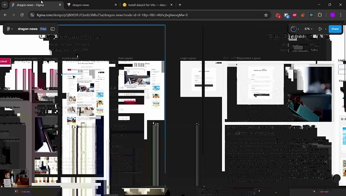Open the blue window-screens extension icon

(x=286, y=15)
